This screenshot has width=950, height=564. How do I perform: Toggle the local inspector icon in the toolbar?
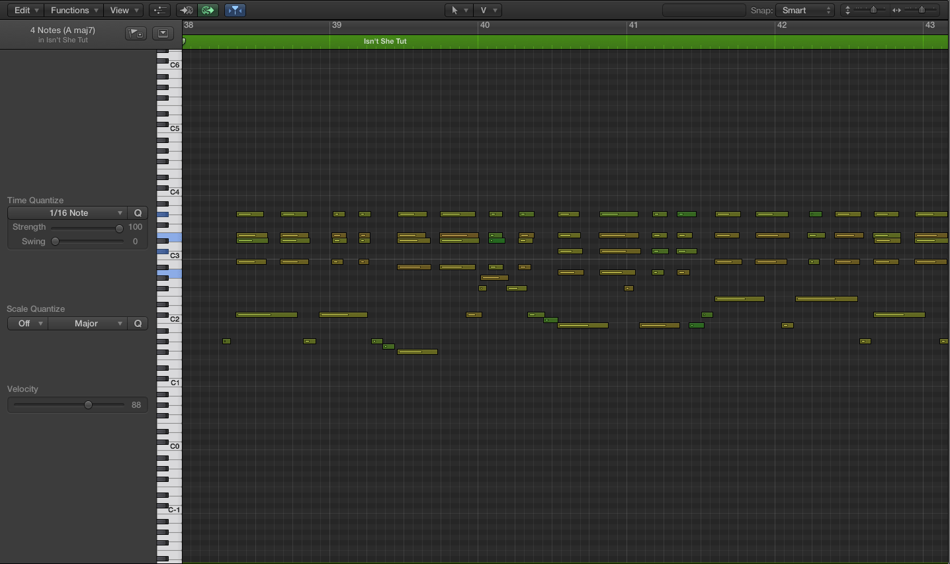pos(159,10)
